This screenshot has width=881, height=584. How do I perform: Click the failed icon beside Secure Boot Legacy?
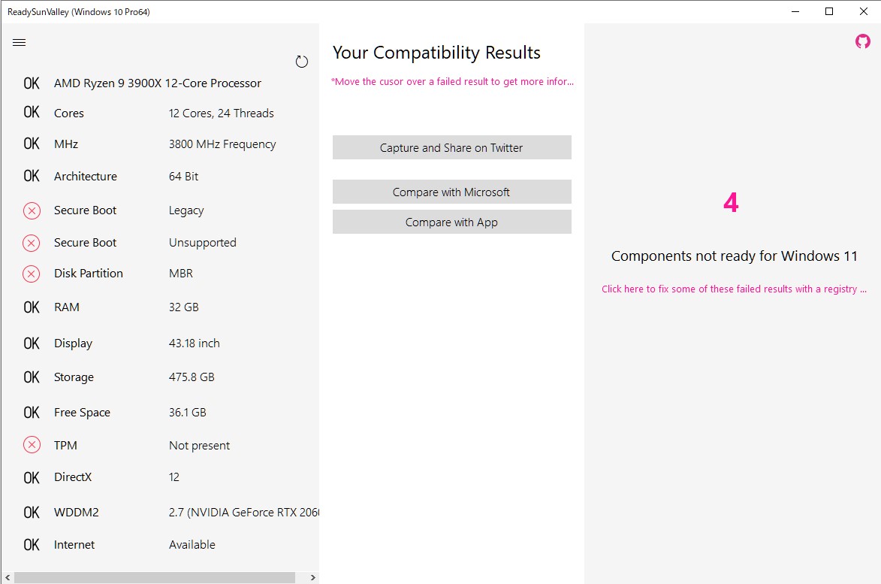point(32,211)
